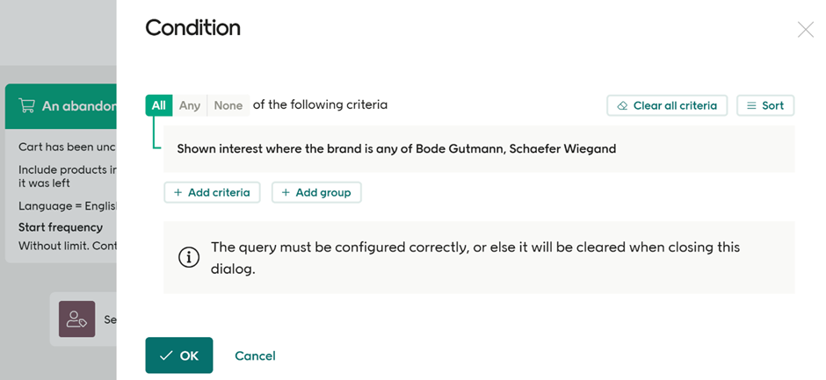Confirm the condition with OK
This screenshot has height=380, width=826.
coord(179,355)
